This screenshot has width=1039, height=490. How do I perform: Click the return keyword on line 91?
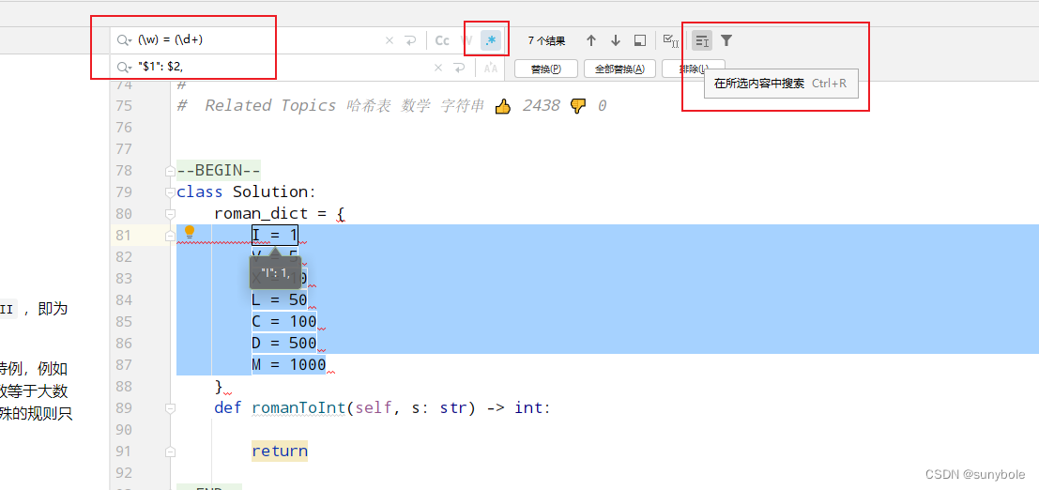coord(280,451)
